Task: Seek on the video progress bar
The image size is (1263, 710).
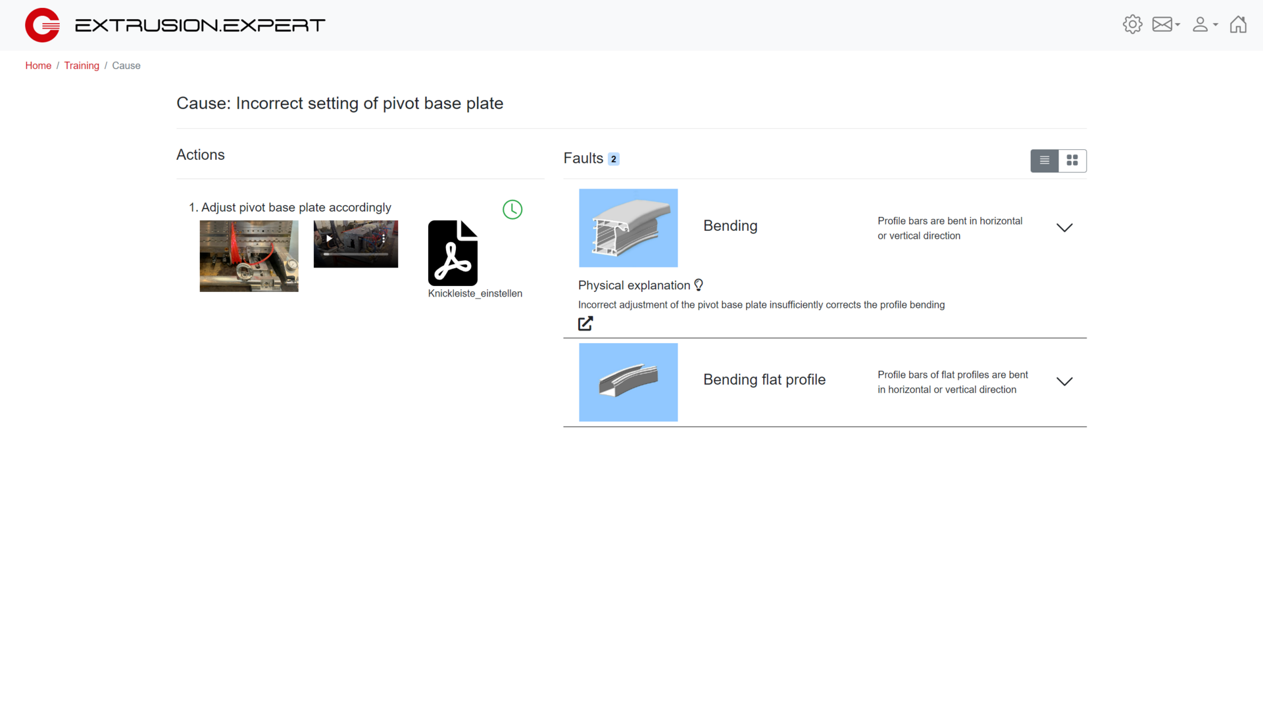Action: coord(355,254)
